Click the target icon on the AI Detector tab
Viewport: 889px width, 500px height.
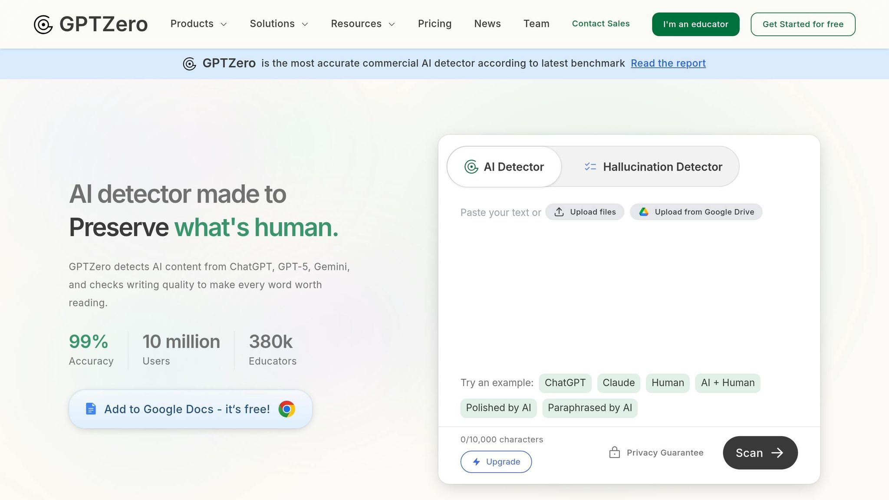click(x=471, y=167)
